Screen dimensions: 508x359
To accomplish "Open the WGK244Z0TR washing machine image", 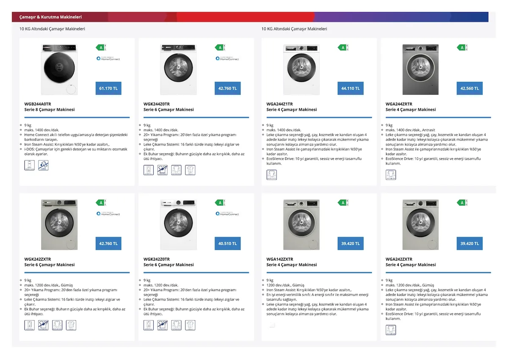I will click(179, 69).
